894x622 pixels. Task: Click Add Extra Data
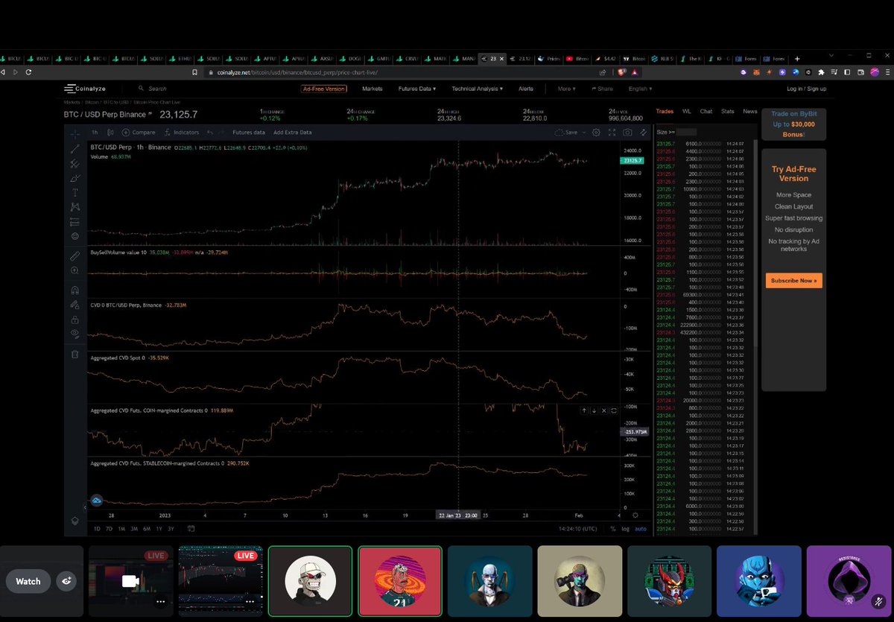tap(292, 132)
